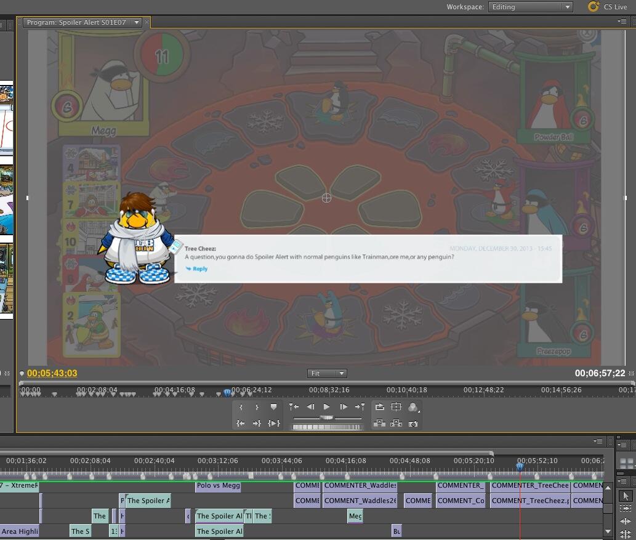
Task: Click the Timeline playhead at 00;05;52;10
Action: tap(520, 467)
